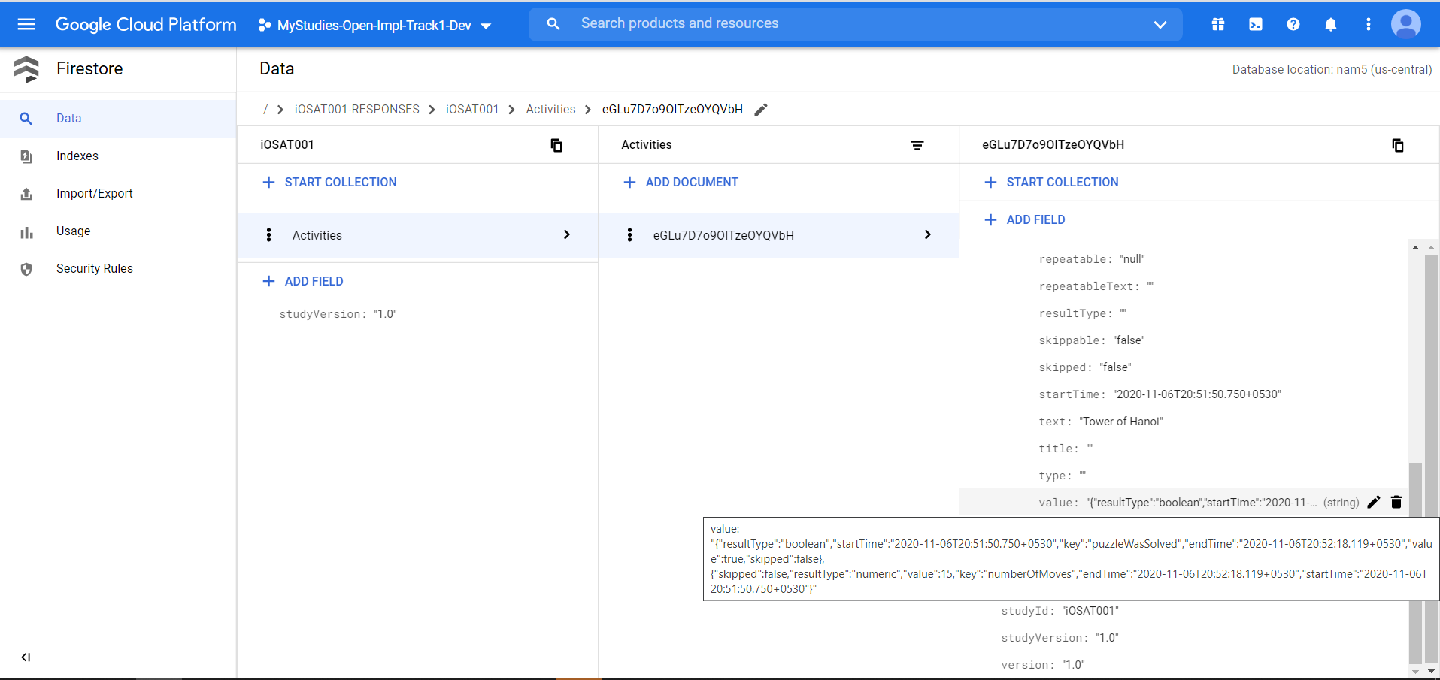Open iOSAT001 in the breadcrumb
This screenshot has height=680, width=1440.
472,110
